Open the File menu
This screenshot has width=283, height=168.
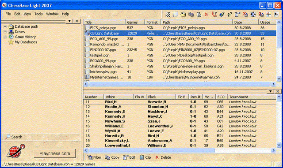click(x=8, y=14)
